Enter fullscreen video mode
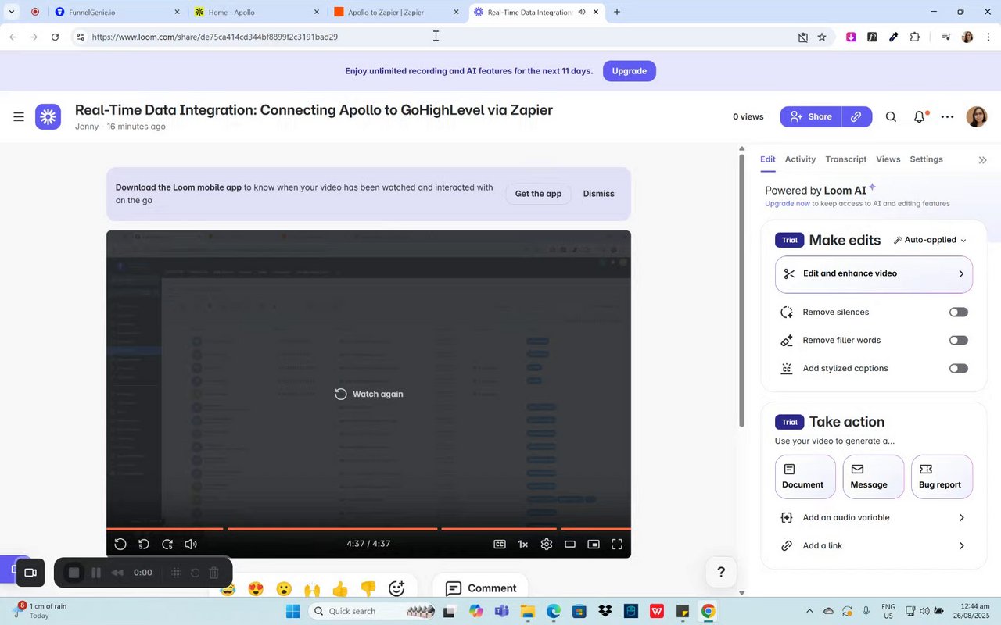This screenshot has width=1001, height=625. 617,544
